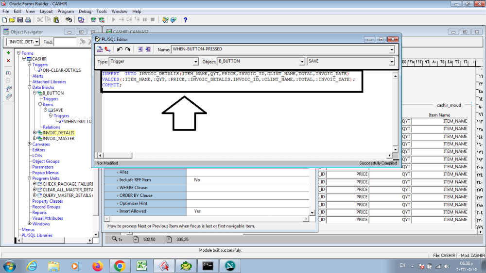Click the Compile PL/SQL icon in editor
This screenshot has height=273, width=486.
(100, 49)
